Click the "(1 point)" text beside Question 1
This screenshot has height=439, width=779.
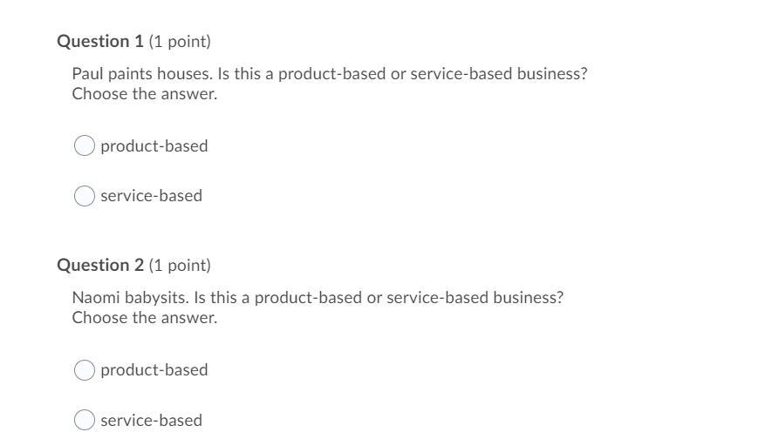(x=180, y=41)
